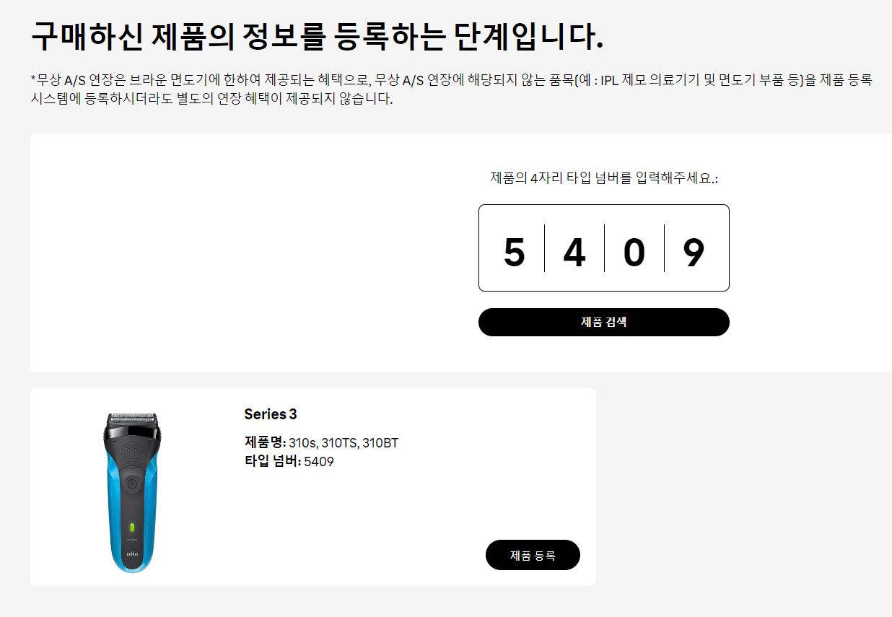
Task: Click the 310BT model name text
Action: click(x=380, y=442)
